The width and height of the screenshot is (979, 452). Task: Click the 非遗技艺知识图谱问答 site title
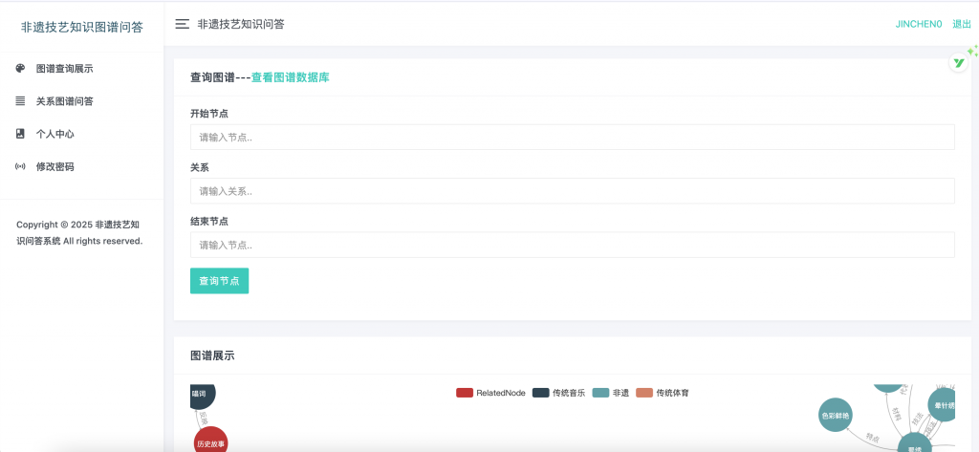[82, 27]
